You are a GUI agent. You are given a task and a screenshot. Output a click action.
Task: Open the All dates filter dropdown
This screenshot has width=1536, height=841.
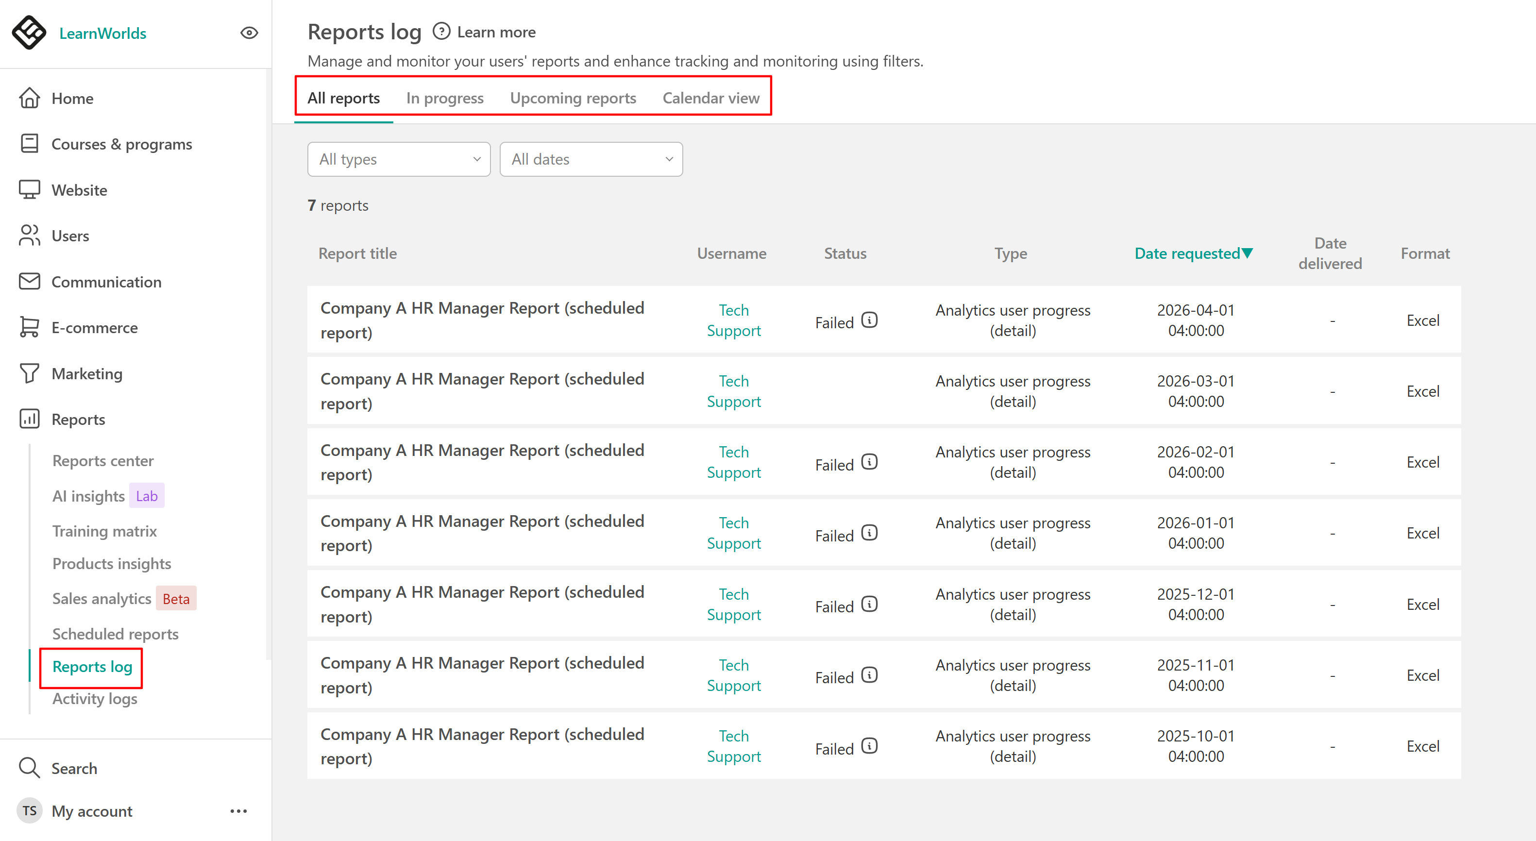(x=591, y=159)
